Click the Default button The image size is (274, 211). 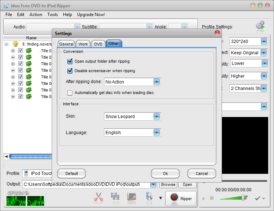[x=71, y=173]
